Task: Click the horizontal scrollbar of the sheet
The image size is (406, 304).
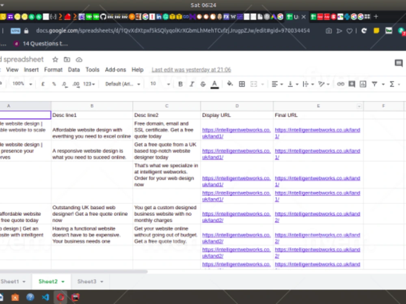Action: [73, 272]
